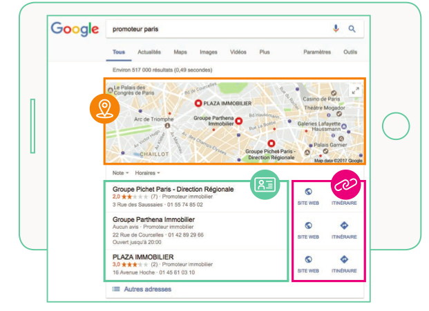The width and height of the screenshot is (429, 311).
Task: Get Itinéraire for PLAZA IMMOBILIER
Action: (344, 263)
